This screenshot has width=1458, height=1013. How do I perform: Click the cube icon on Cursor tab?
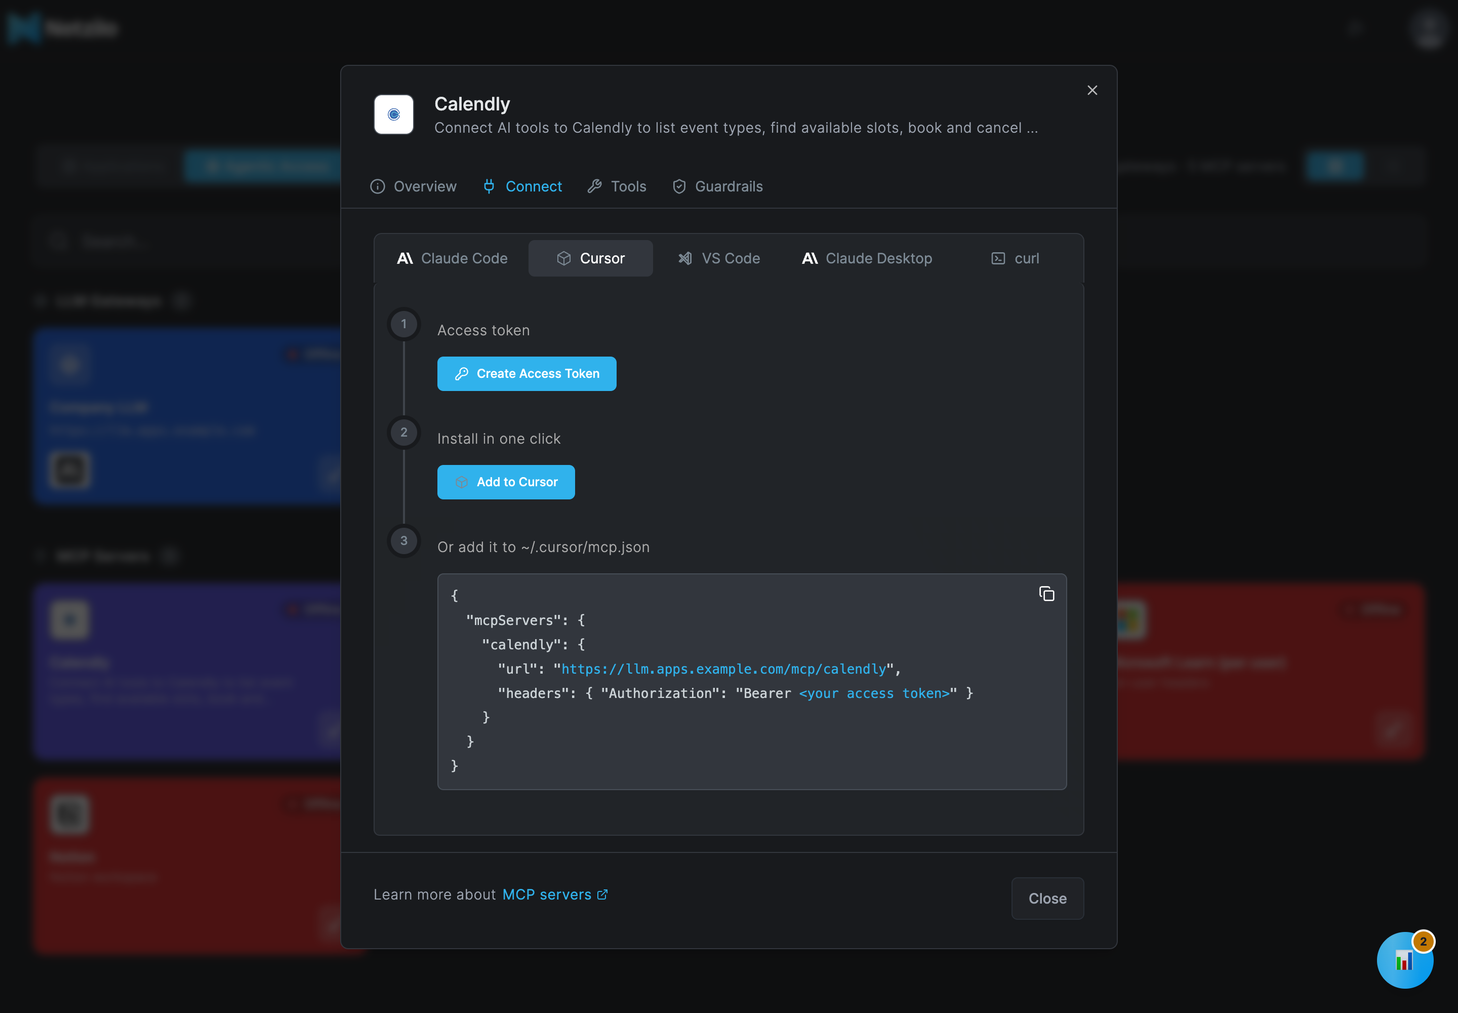(563, 258)
